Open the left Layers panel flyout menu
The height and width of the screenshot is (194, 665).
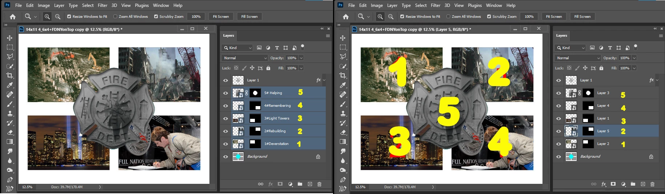tap(328, 36)
